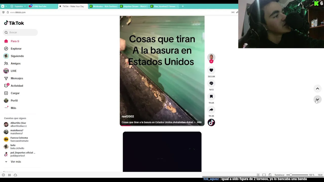Expand video caption with más
324x182 pixels.
click(x=199, y=122)
